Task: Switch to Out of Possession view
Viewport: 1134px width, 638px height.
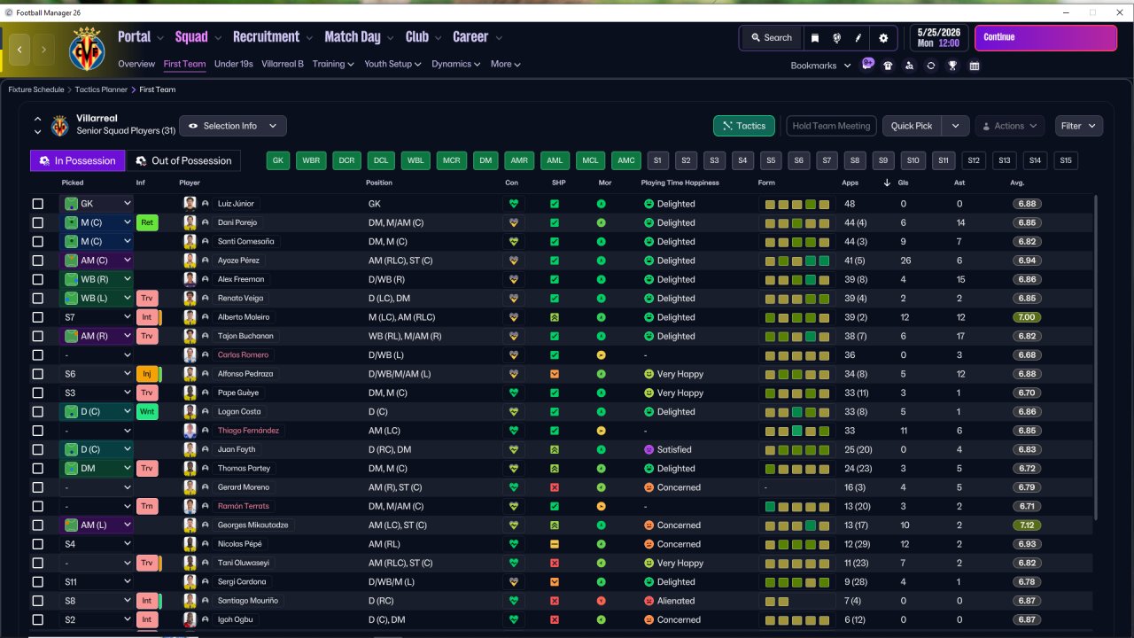Action: (x=183, y=160)
